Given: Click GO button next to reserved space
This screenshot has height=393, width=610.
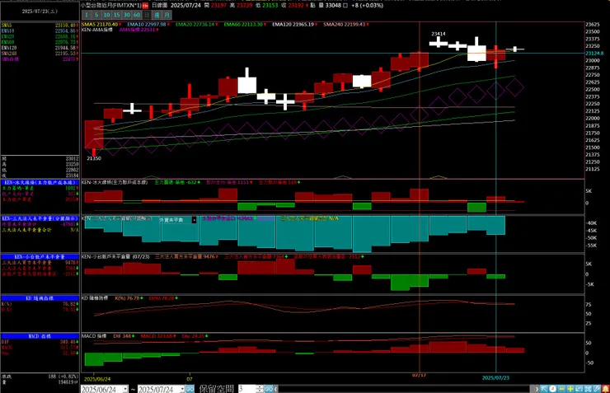Looking at the screenshot, I should coord(269,389).
